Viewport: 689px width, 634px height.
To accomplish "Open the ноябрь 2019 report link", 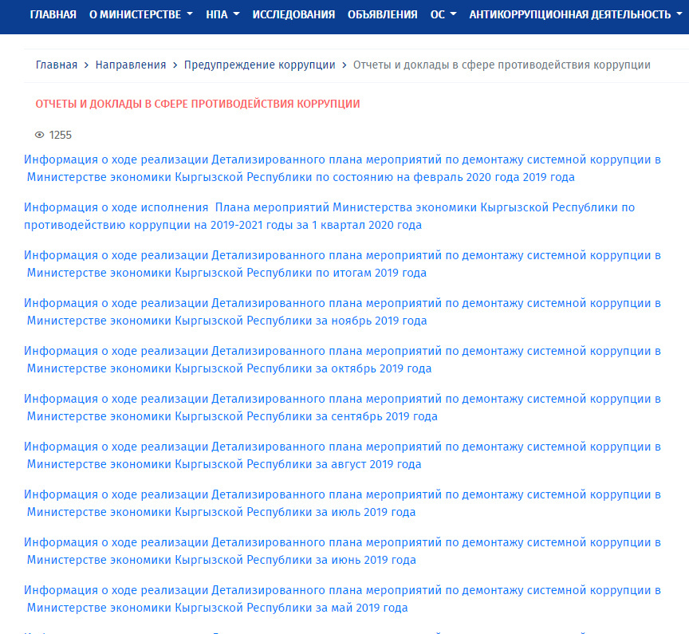I will coord(342,312).
